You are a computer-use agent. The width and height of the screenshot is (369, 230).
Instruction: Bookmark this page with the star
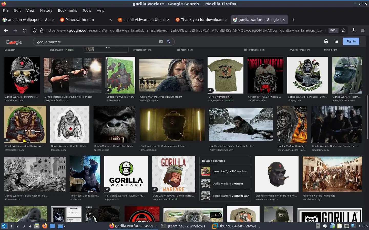coord(344,30)
